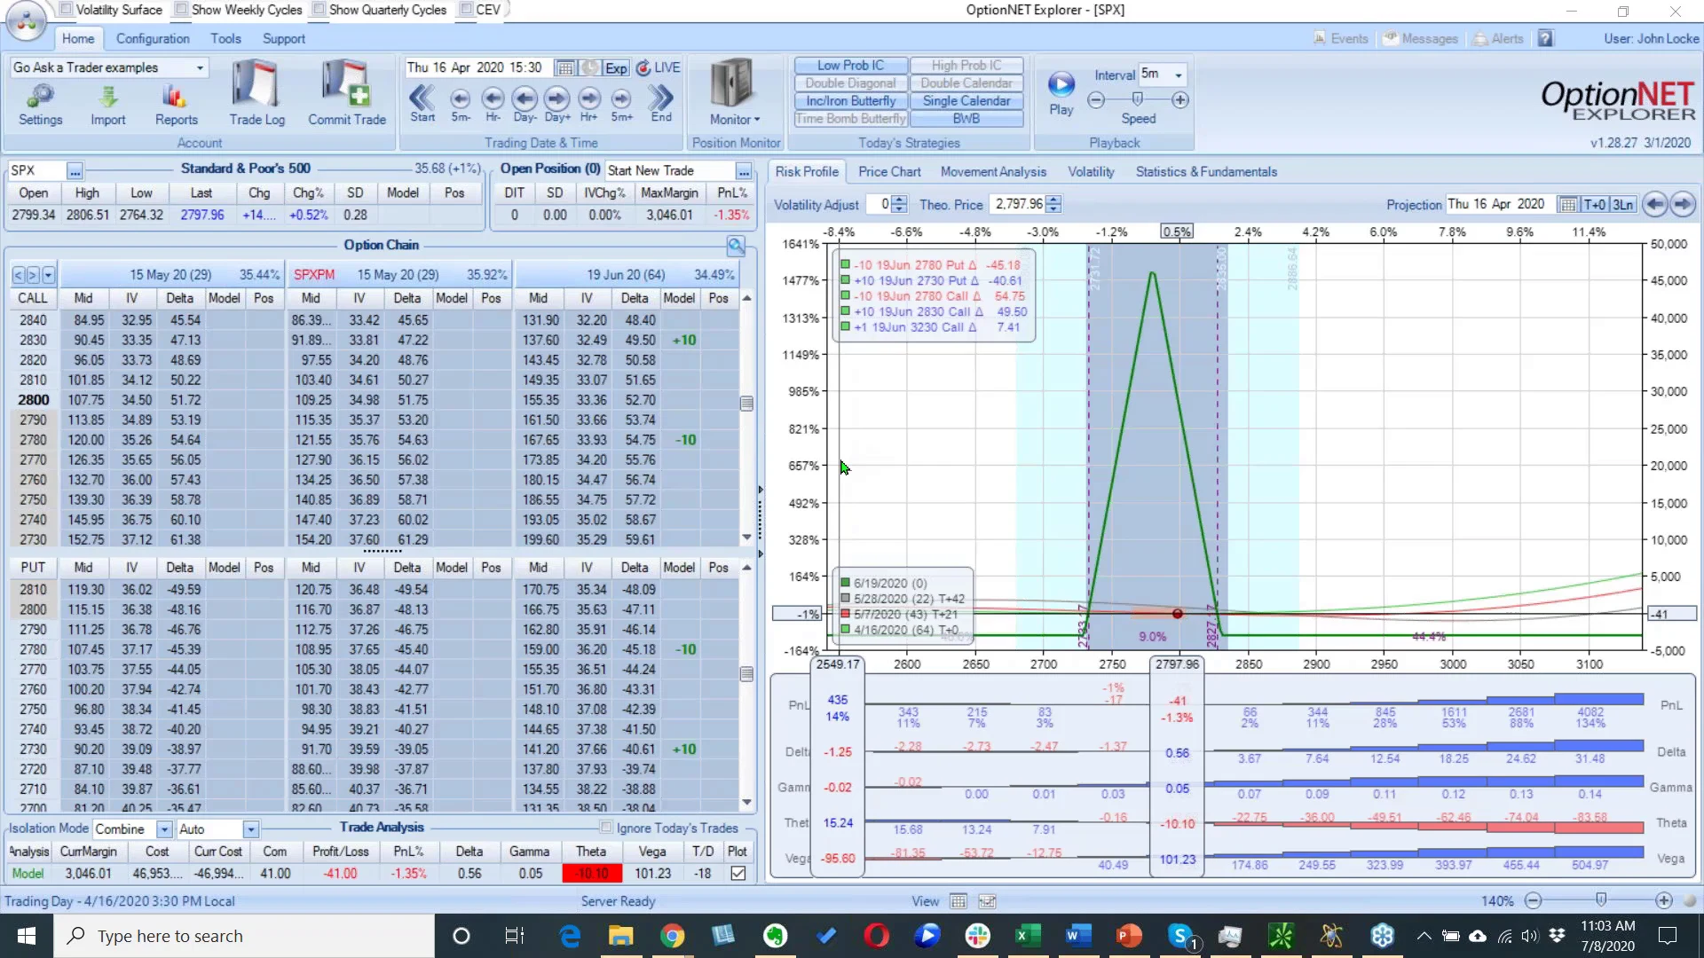Select the Low Prob IC strategy
The height and width of the screenshot is (958, 1704).
click(x=850, y=66)
